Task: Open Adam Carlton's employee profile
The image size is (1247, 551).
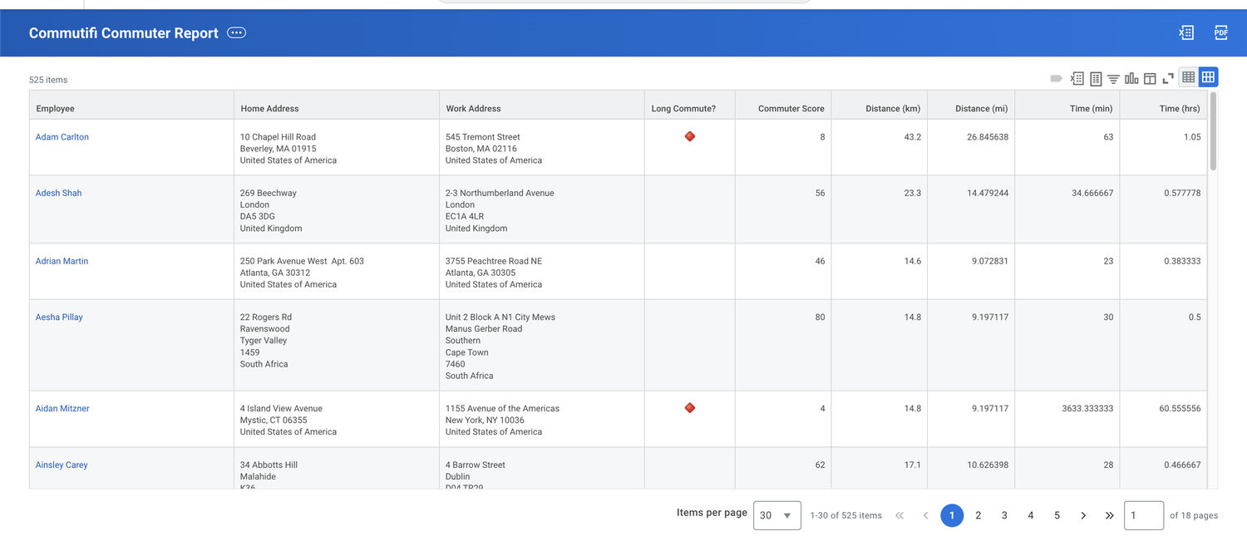Action: coord(62,136)
